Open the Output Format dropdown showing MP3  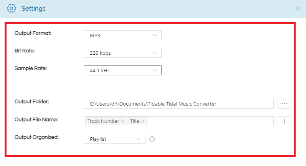tap(122, 35)
